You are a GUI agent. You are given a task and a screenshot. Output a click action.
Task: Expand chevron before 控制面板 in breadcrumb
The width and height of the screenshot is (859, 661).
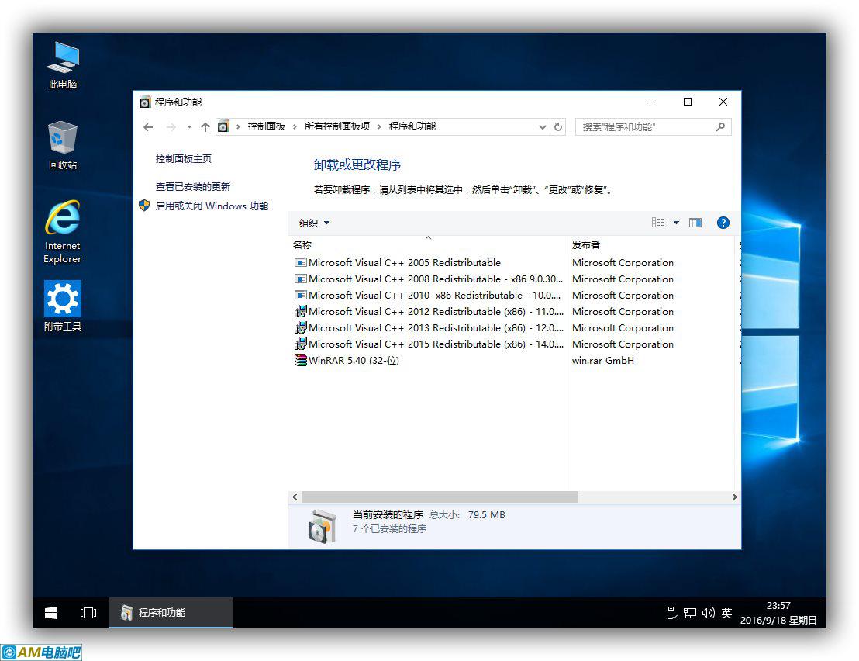(238, 126)
